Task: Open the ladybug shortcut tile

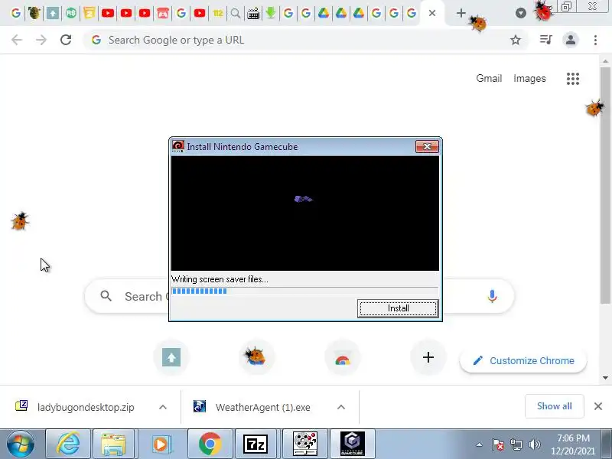Action: pos(256,357)
